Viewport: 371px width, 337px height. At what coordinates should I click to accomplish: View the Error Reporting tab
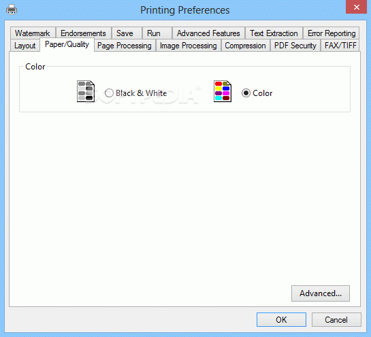332,33
